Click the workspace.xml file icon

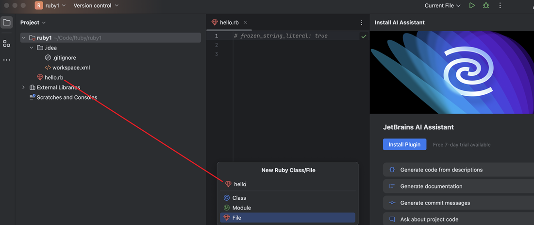[48, 68]
